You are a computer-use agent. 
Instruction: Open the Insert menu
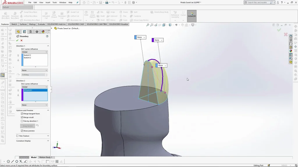coord(48,2)
